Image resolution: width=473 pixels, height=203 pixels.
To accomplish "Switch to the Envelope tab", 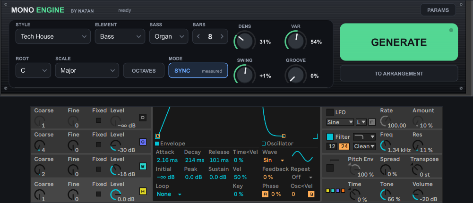I will click(170, 144).
